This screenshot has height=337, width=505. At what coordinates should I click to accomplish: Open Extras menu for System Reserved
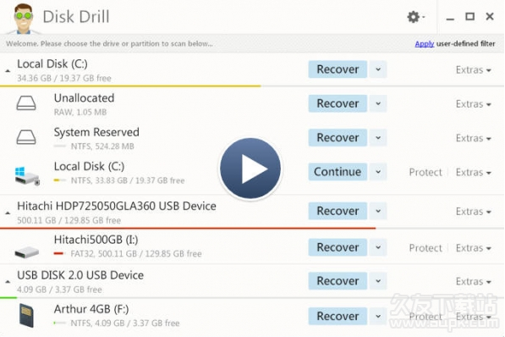[473, 138]
